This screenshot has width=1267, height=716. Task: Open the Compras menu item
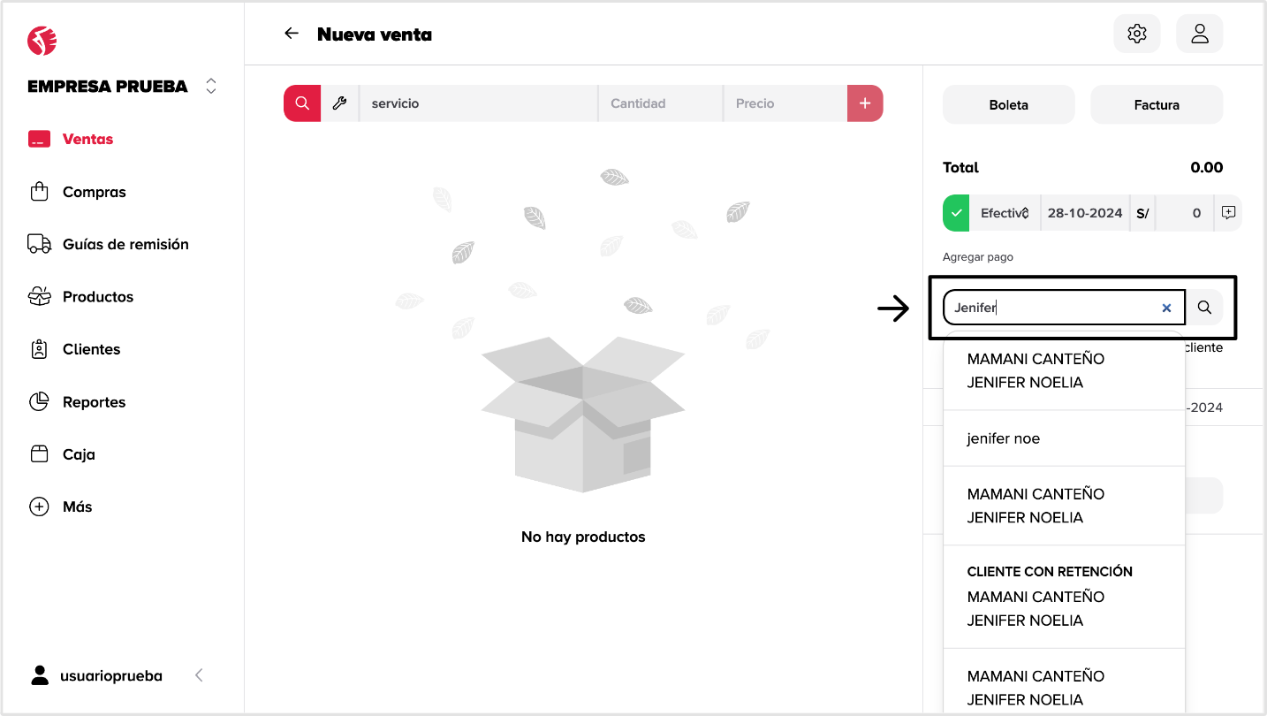point(94,192)
